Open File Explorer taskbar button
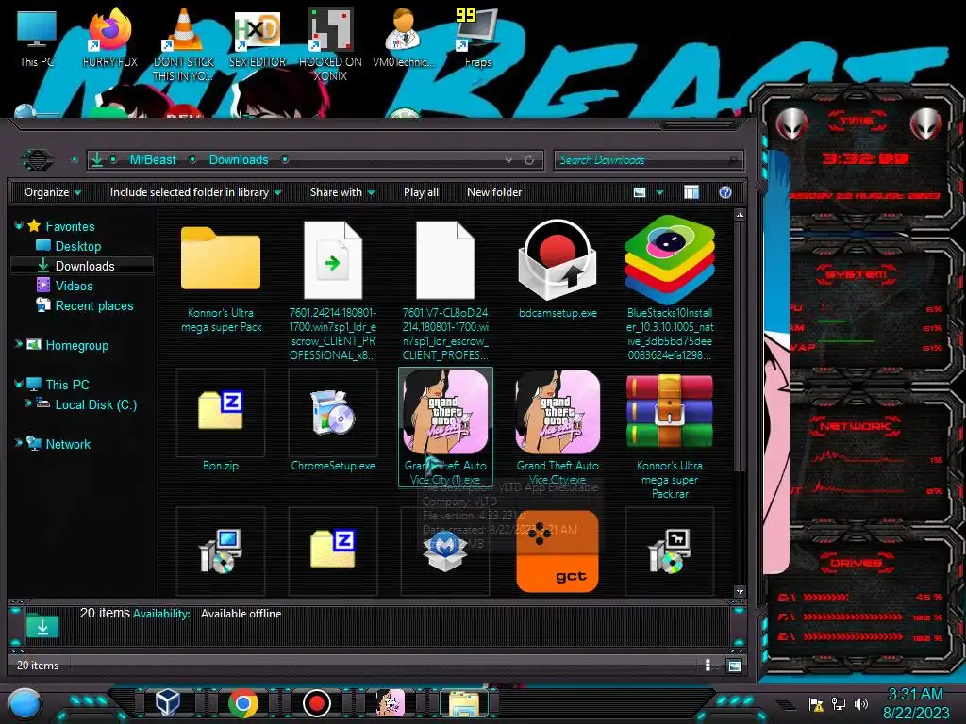 coord(465,703)
